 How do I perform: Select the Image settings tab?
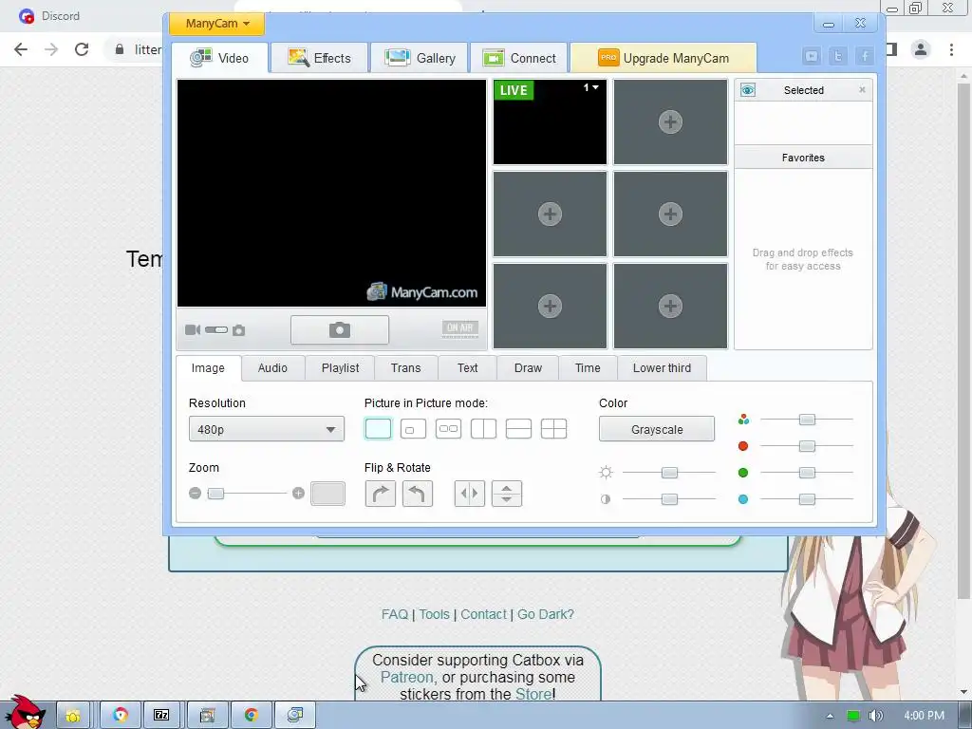(x=208, y=368)
